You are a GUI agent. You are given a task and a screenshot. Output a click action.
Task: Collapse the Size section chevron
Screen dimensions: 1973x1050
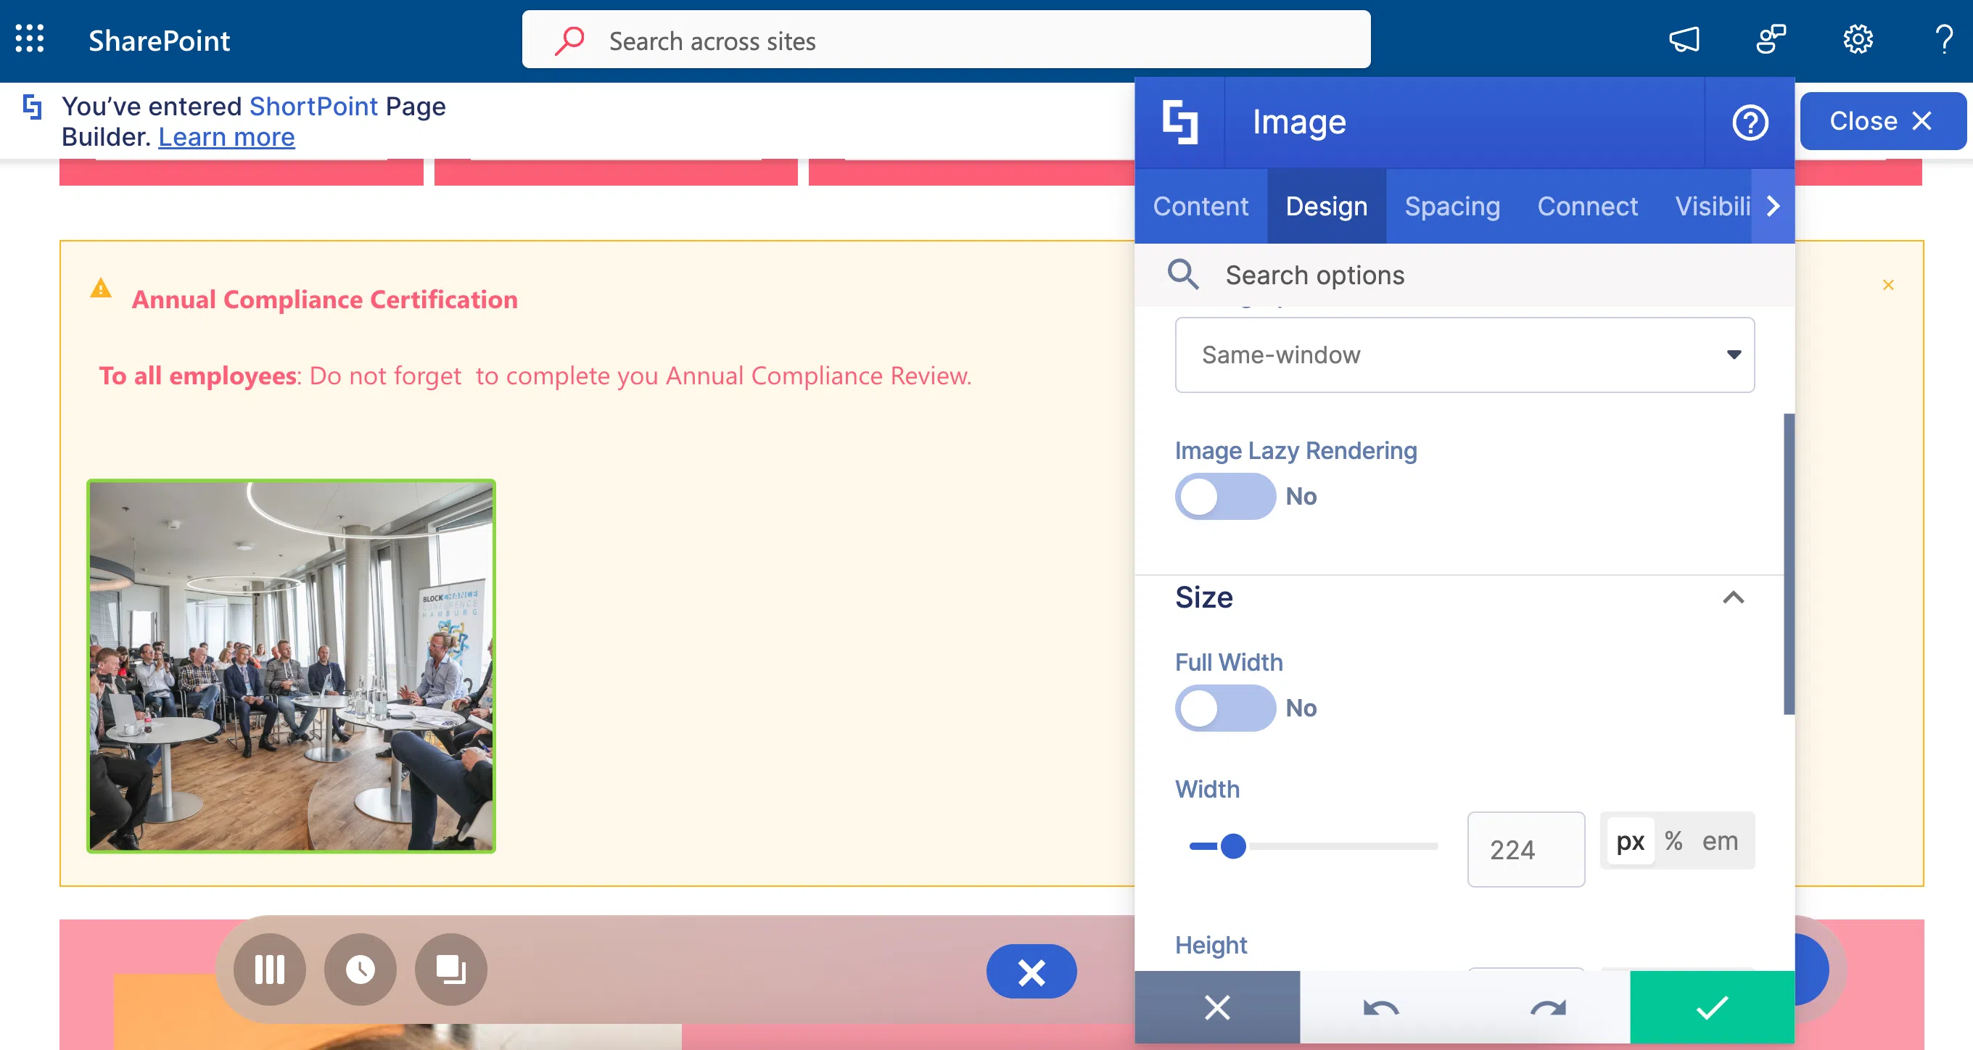pos(1734,598)
